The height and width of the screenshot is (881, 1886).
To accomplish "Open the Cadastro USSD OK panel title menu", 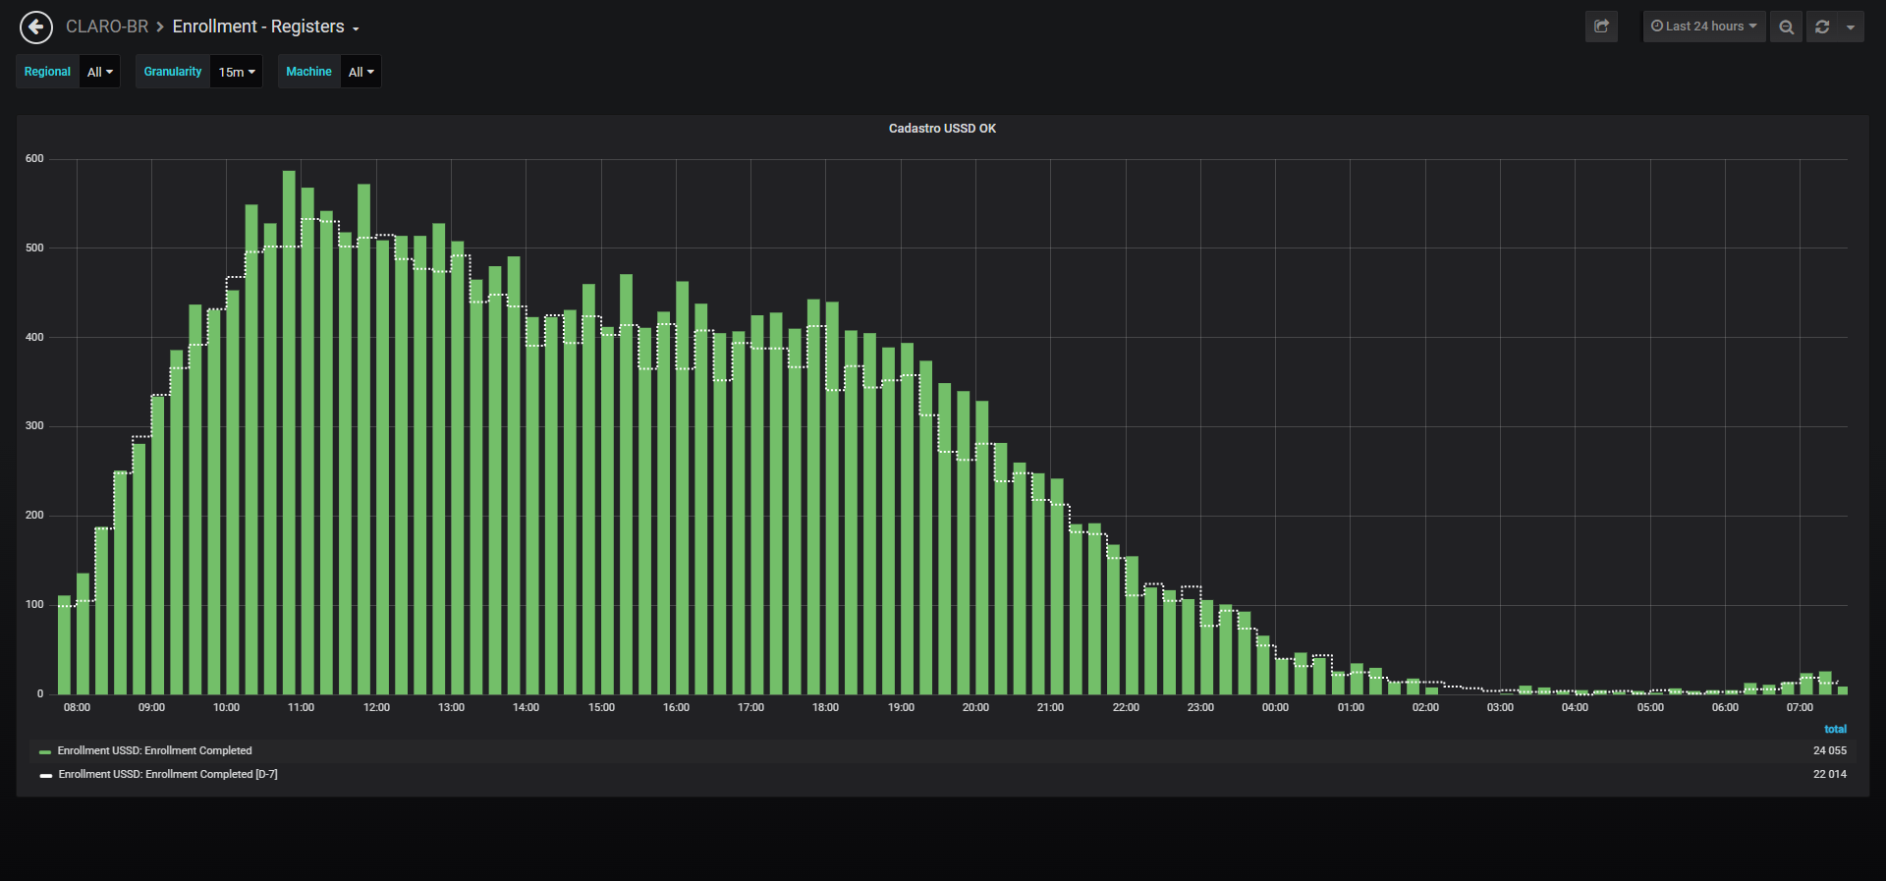I will point(942,129).
